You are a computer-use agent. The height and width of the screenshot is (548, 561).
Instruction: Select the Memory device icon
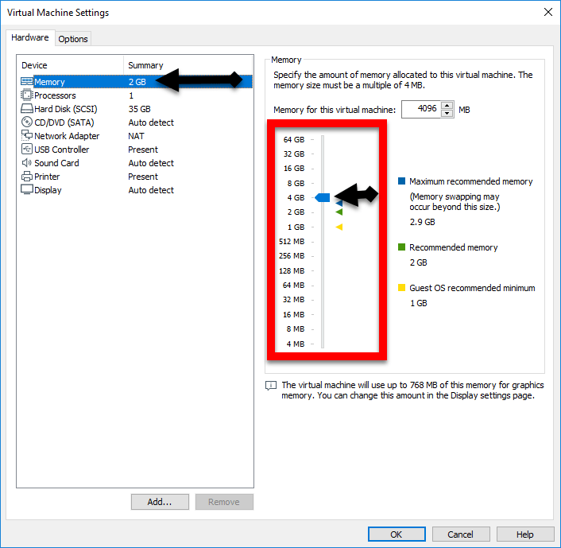point(26,82)
